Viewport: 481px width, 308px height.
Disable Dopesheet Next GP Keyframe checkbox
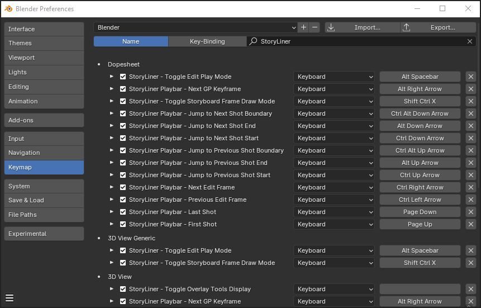tap(123, 89)
